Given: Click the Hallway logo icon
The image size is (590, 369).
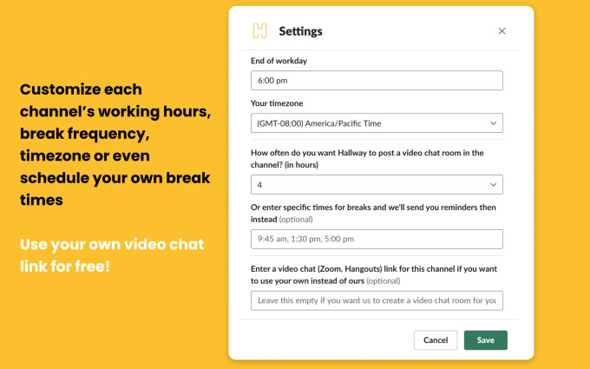Looking at the screenshot, I should tap(259, 31).
